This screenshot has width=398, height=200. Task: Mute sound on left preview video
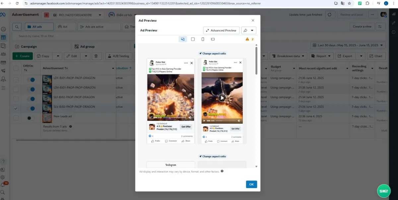pos(190,117)
